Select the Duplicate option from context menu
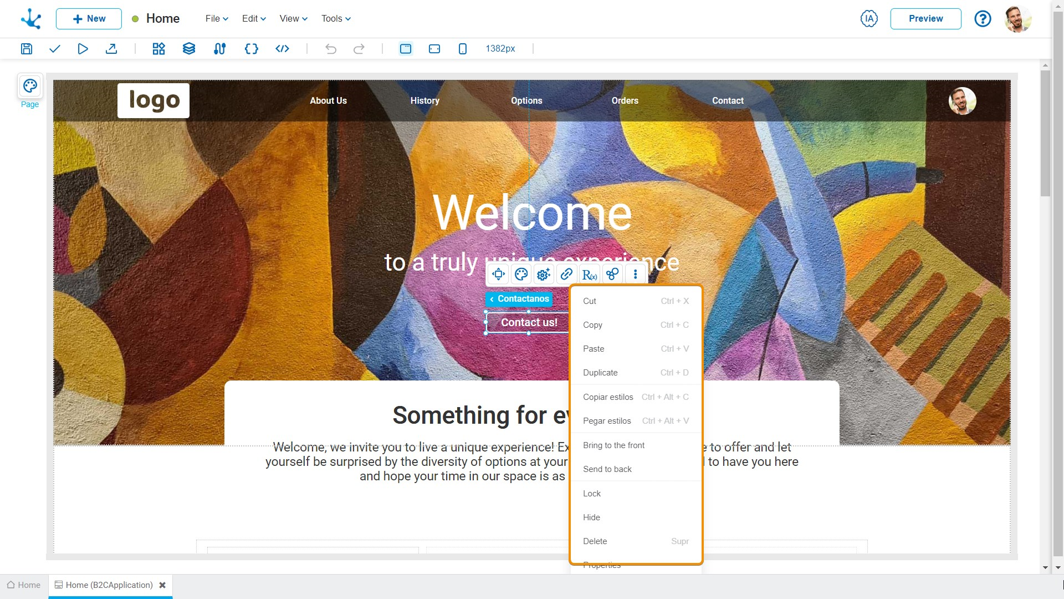This screenshot has height=599, width=1064. click(599, 372)
